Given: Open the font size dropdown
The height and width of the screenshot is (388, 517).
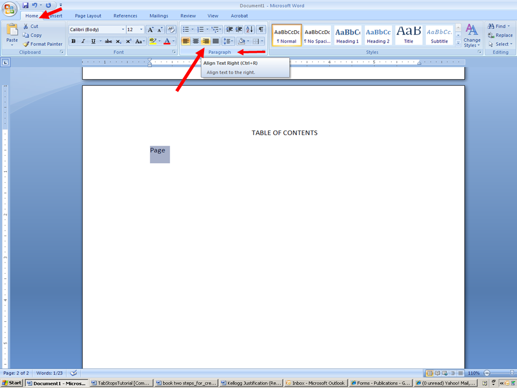Looking at the screenshot, I should point(141,29).
